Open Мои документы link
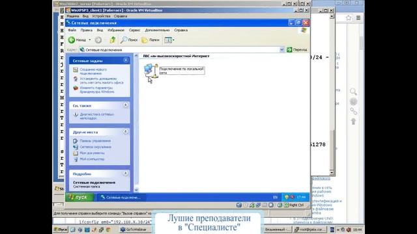Image resolution: width=417 pixels, height=234 pixels. (x=92, y=153)
